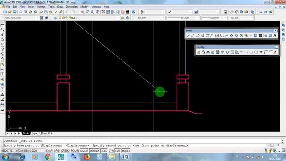The height and width of the screenshot is (161, 286).
Task: Switch to the Layout1 tab
Action: click(36, 133)
